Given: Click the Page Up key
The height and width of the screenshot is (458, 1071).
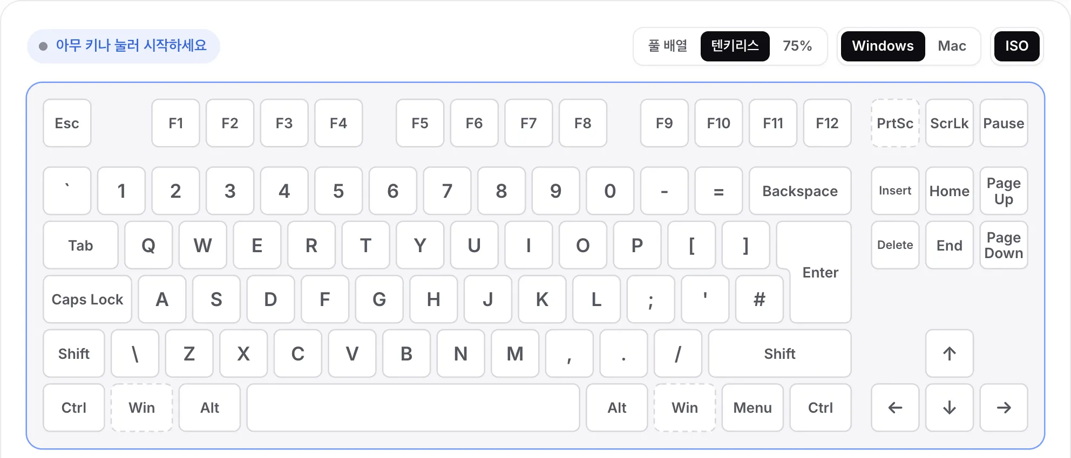Looking at the screenshot, I should coord(1004,191).
